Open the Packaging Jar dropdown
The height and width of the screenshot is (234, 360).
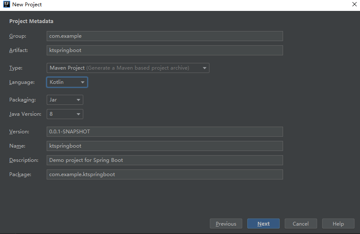coord(65,100)
